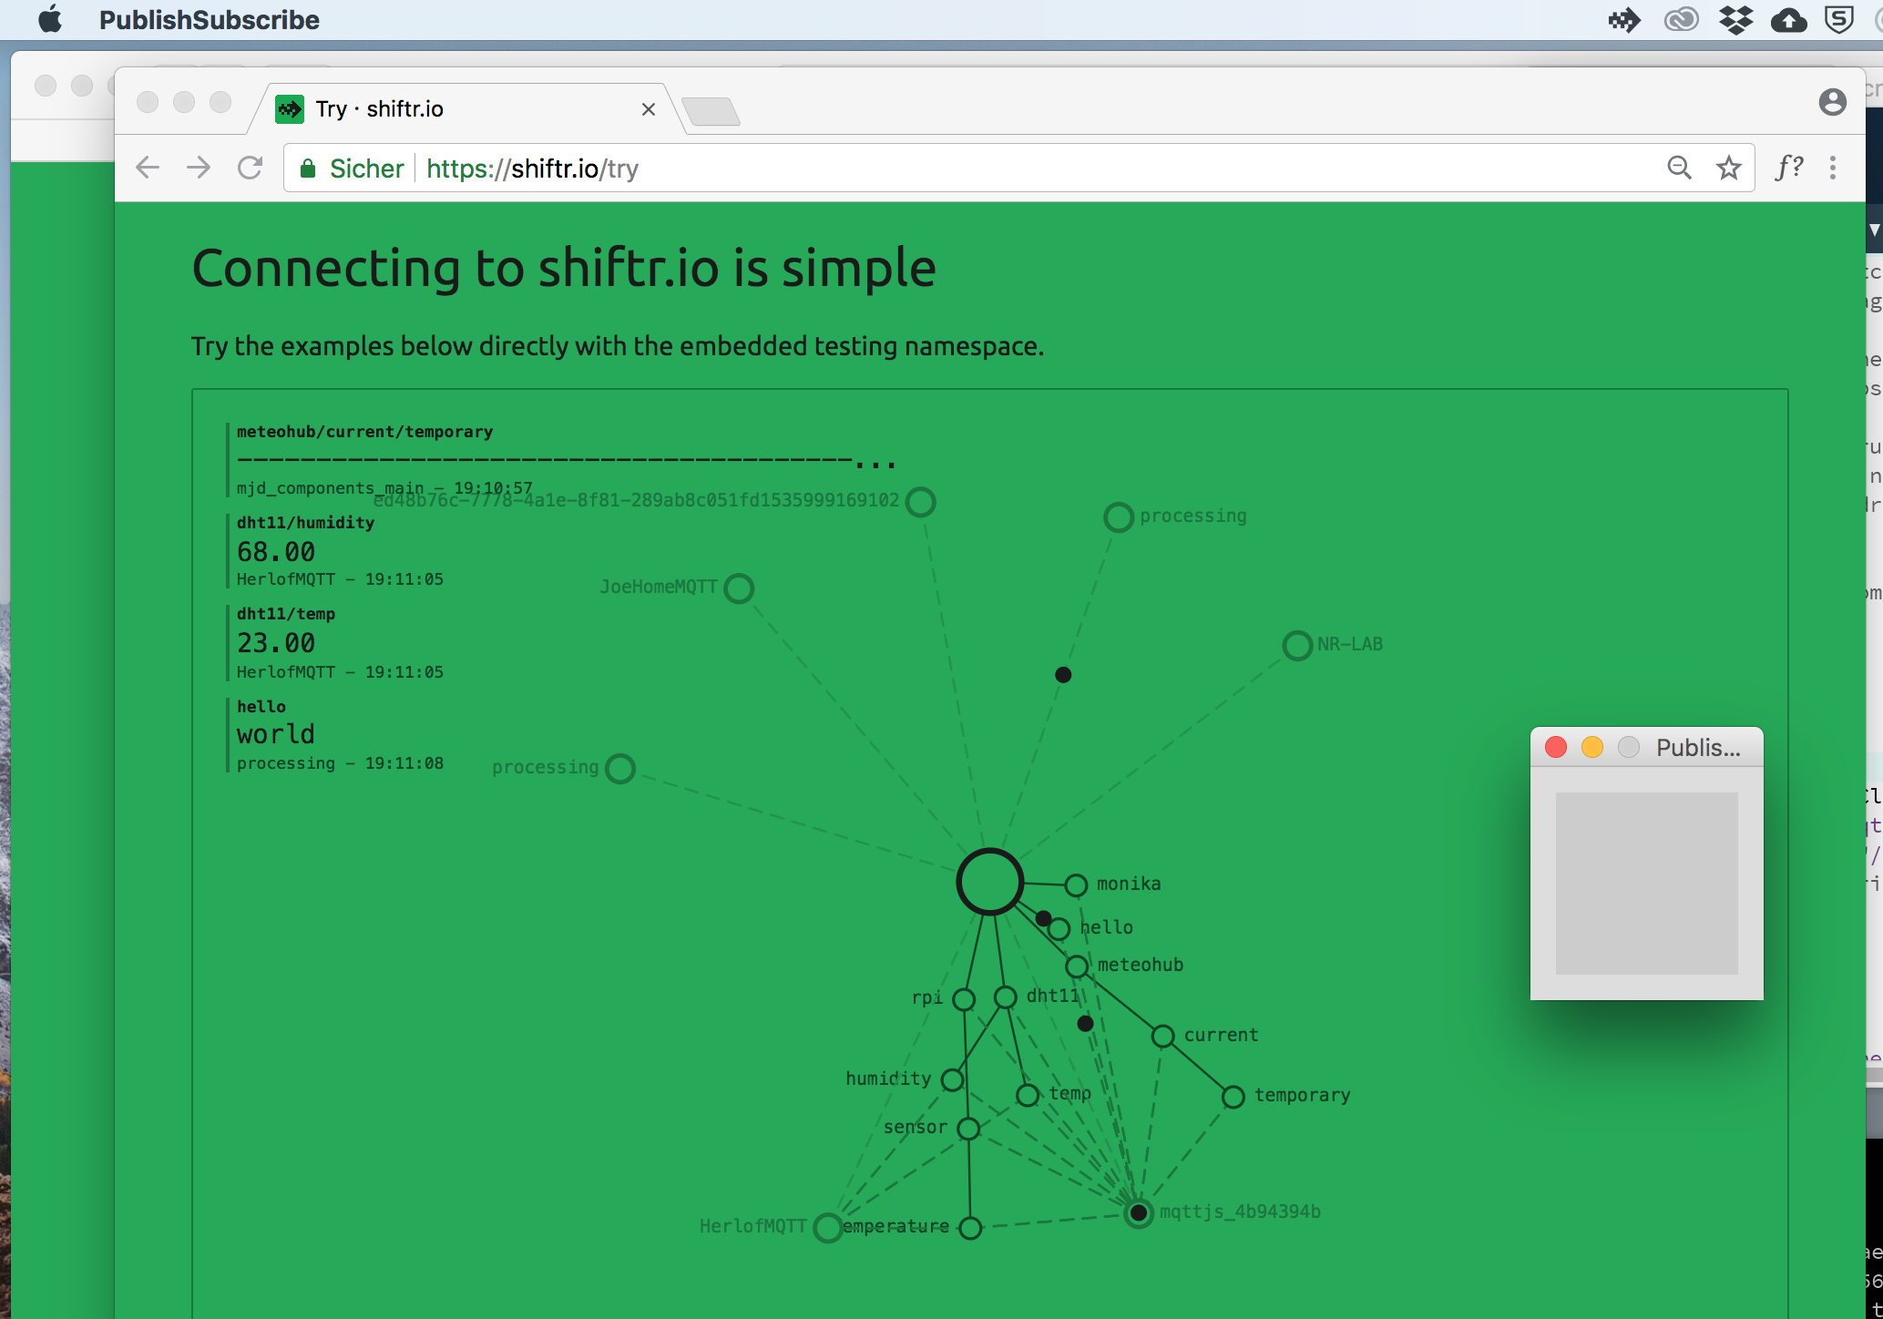Click the emperature topic node
This screenshot has width=1883, height=1319.
point(970,1228)
